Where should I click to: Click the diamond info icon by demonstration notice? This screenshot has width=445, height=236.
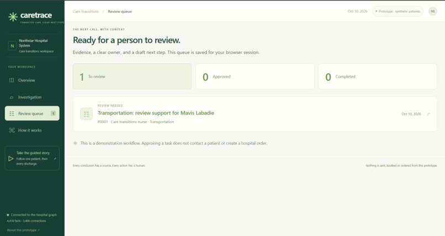[75, 143]
